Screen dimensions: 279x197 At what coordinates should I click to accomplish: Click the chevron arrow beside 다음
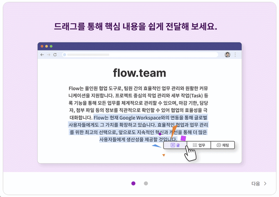[x=265, y=183]
